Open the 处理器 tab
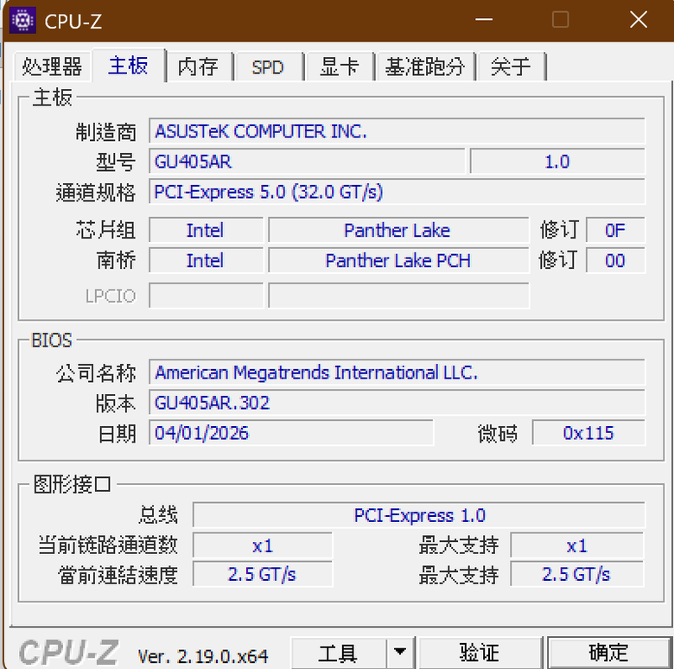Image resolution: width=674 pixels, height=669 pixels. [x=52, y=67]
